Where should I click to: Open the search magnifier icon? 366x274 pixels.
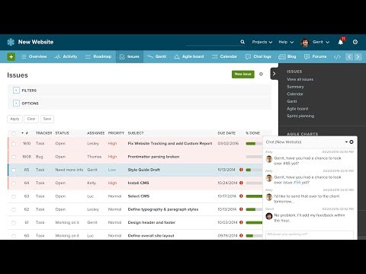coord(242,42)
